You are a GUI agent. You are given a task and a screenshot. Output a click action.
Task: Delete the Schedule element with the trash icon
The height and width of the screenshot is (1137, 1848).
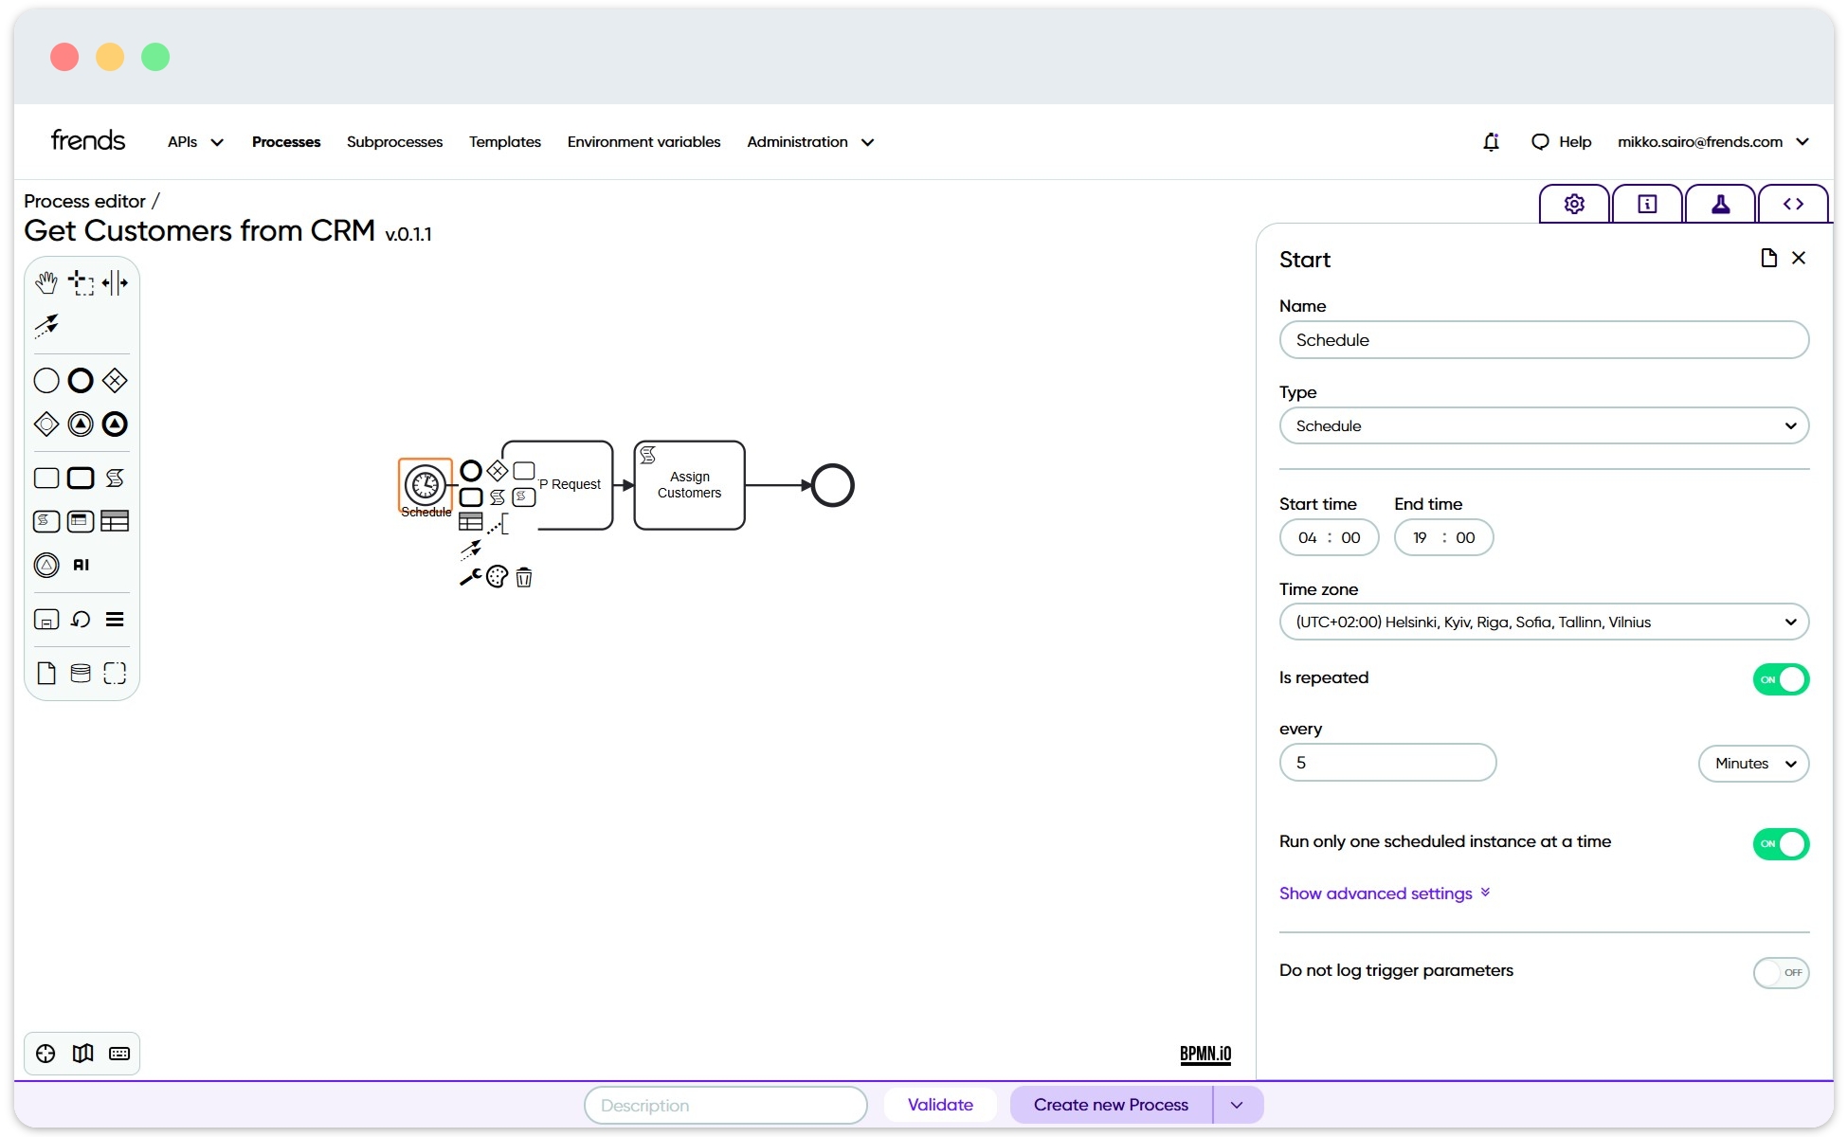coord(524,577)
